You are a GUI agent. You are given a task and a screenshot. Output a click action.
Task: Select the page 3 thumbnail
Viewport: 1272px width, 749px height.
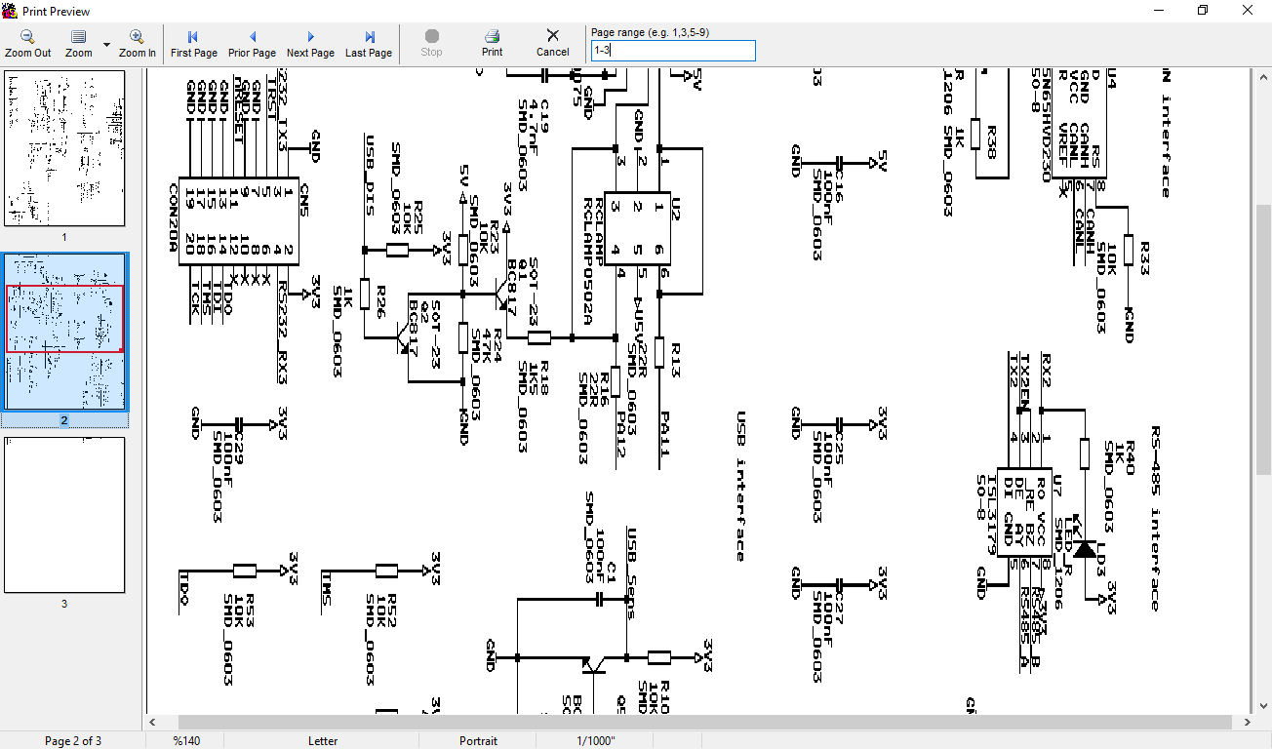[64, 512]
